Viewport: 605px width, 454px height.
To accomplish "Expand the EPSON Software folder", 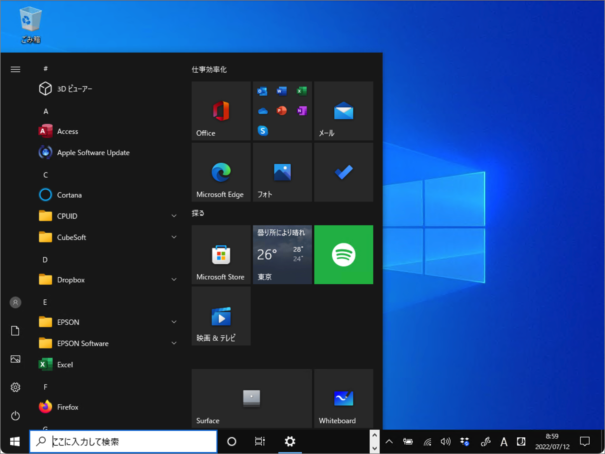I will pyautogui.click(x=174, y=343).
